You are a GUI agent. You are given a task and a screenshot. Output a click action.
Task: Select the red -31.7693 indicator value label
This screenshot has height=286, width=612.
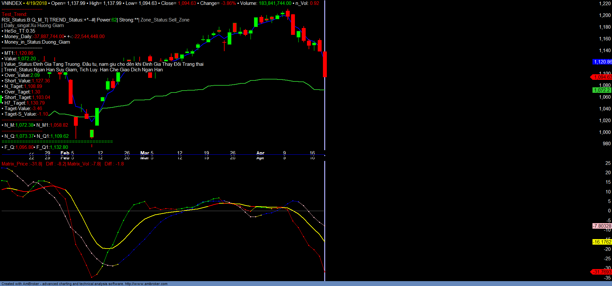pos(602,272)
